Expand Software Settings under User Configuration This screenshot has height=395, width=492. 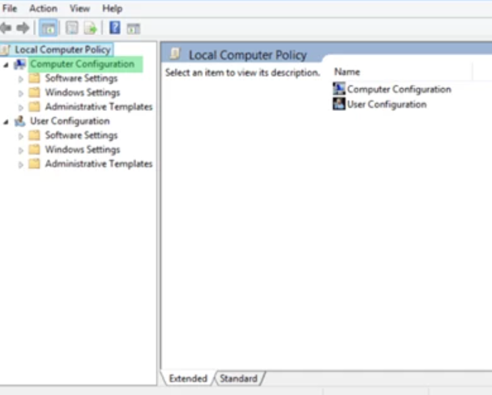pyautogui.click(x=21, y=136)
